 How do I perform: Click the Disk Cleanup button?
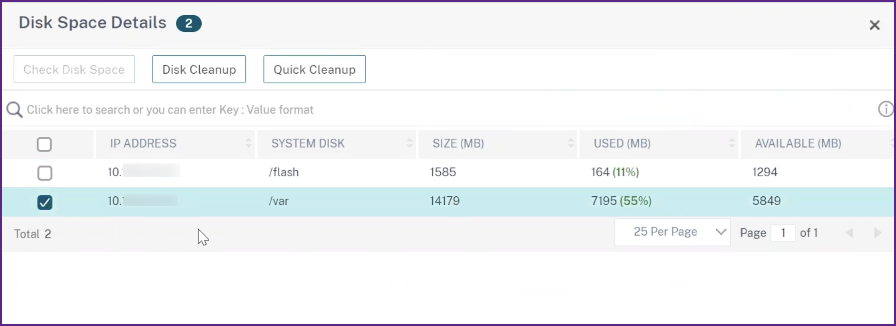click(199, 69)
